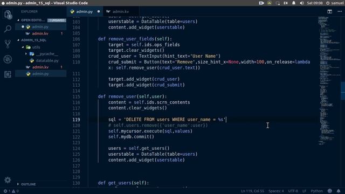
Task: Click the EXPLORER panel header
Action: 29,11
